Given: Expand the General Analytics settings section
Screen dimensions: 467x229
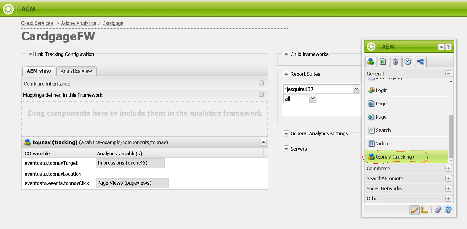Looking at the screenshot, I should pyautogui.click(x=286, y=133).
